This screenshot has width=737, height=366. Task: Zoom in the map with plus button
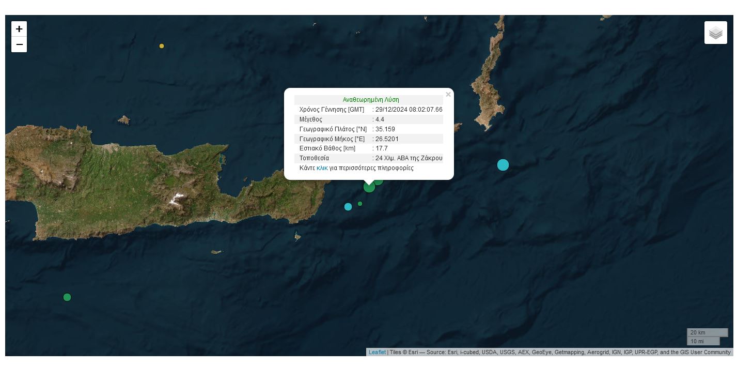click(x=19, y=29)
